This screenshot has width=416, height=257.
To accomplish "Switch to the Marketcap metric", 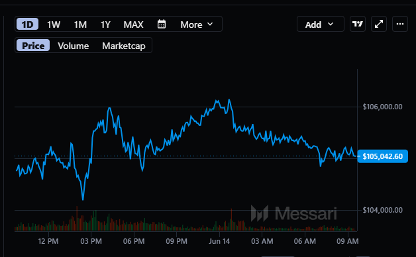I will tap(124, 46).
